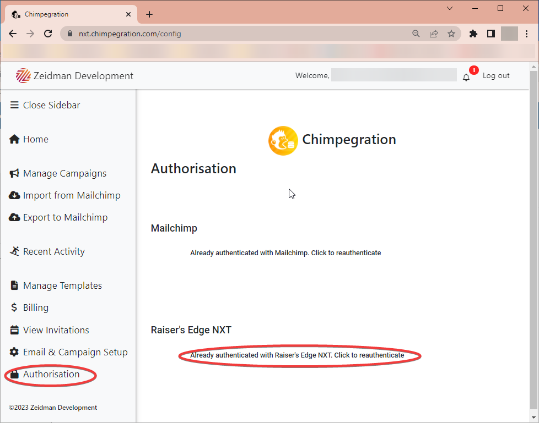Screen dimensions: 539x423
Task: Select Authorisation in the sidebar
Action: 51,374
